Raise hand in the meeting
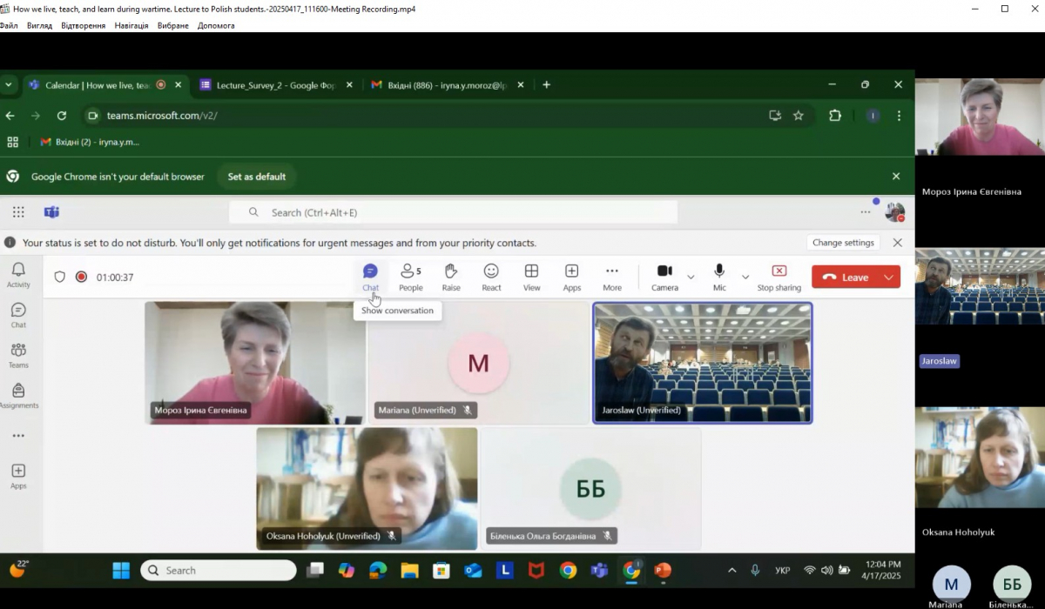Image resolution: width=1045 pixels, height=609 pixels. (451, 277)
